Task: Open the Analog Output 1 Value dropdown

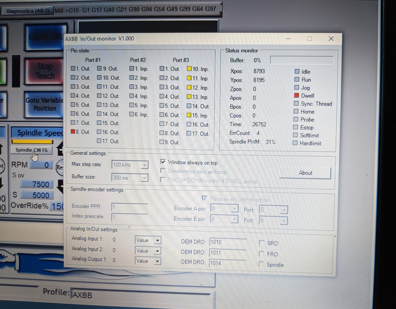Action: 157,261
